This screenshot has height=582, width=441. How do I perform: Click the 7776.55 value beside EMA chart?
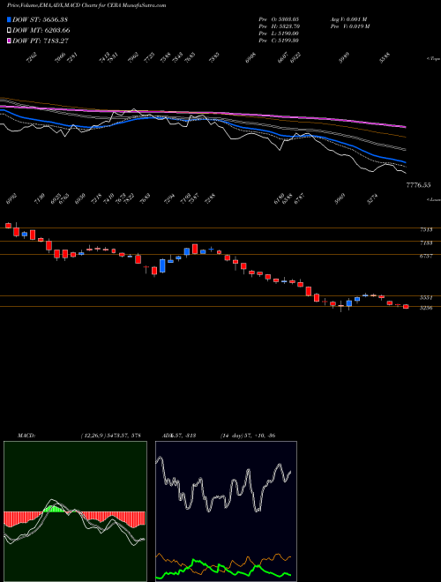418,185
